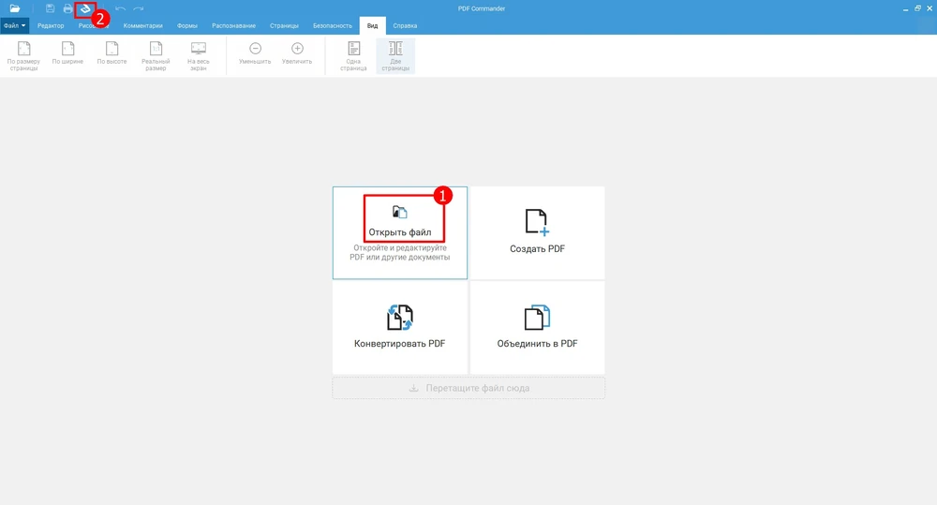Click the Открыть файл tile
The image size is (937, 505).
[x=400, y=232]
